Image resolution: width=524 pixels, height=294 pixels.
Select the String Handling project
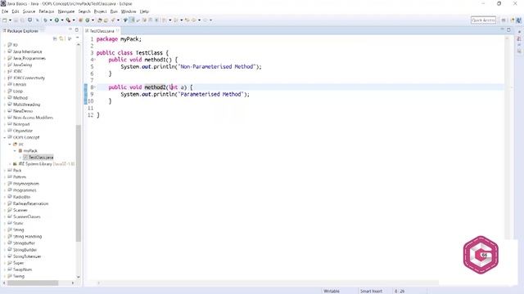click(27, 236)
